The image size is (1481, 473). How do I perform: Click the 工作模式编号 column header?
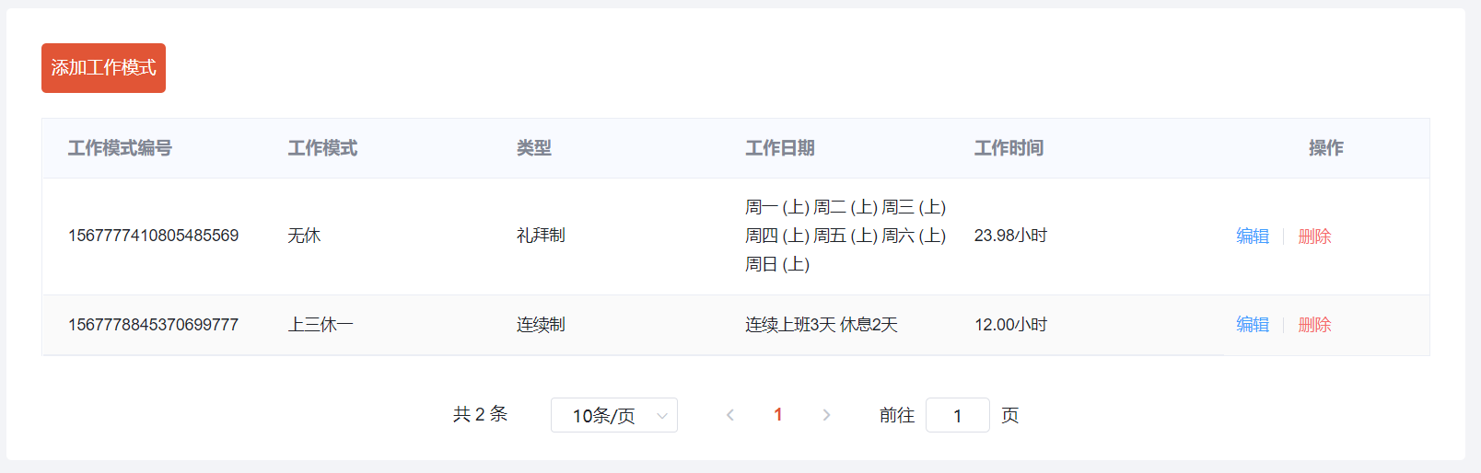[x=120, y=148]
